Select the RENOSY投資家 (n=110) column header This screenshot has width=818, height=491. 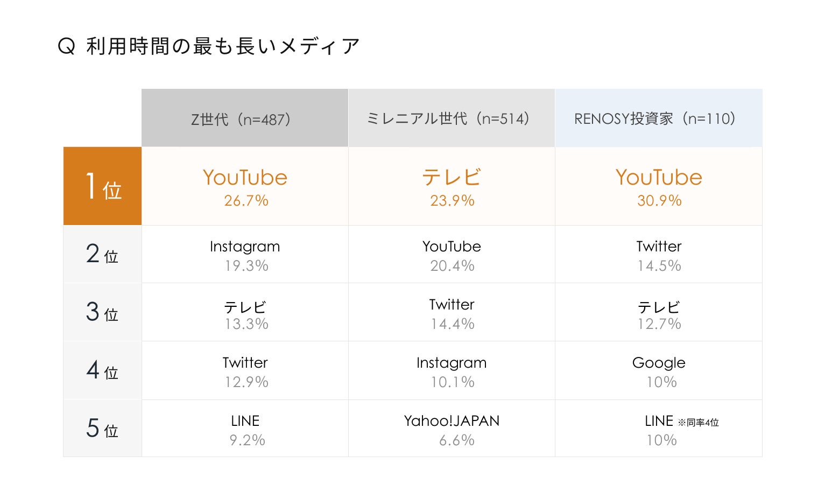(x=659, y=118)
